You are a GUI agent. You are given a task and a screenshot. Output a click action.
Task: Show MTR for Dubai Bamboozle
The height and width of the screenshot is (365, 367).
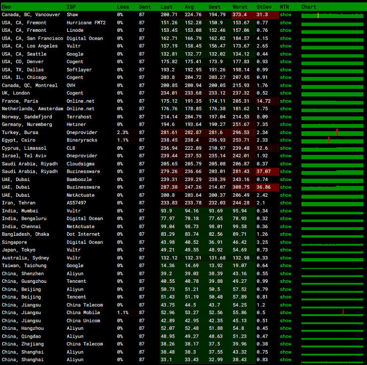coord(286,180)
